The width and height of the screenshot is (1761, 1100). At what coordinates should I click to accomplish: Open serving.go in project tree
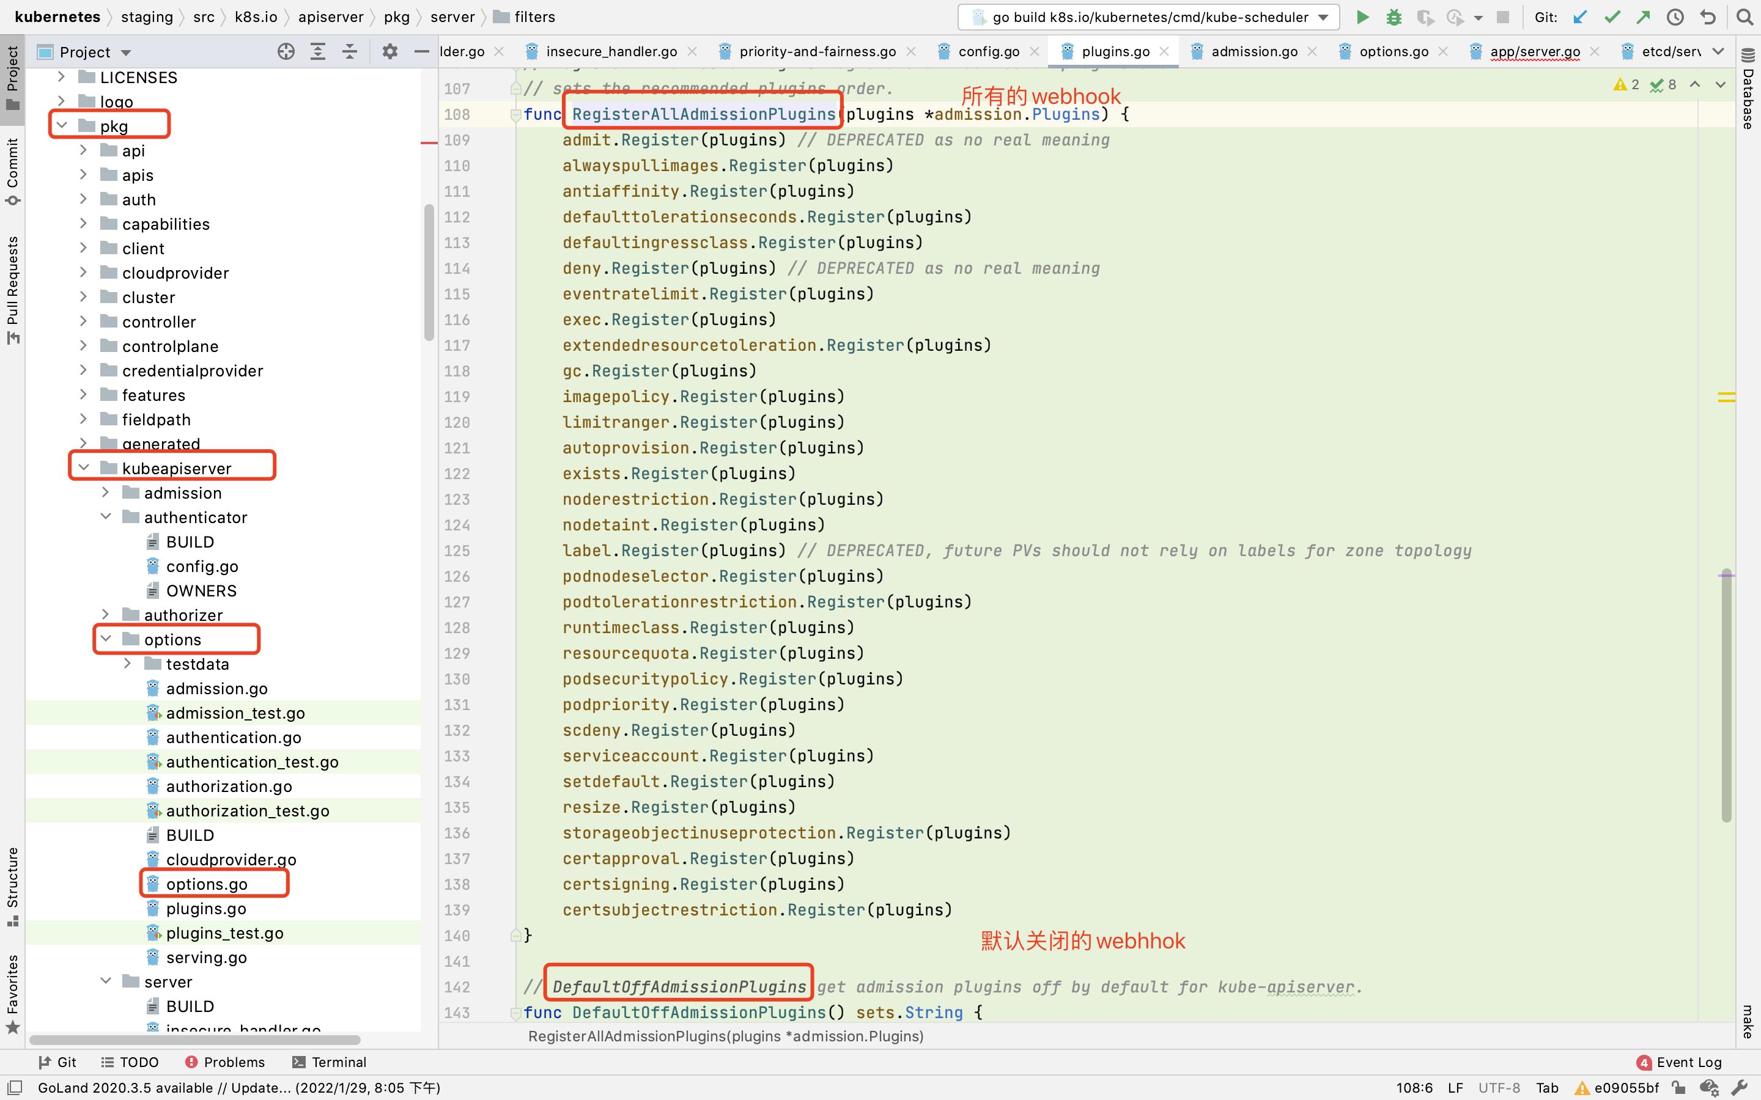[x=207, y=958]
